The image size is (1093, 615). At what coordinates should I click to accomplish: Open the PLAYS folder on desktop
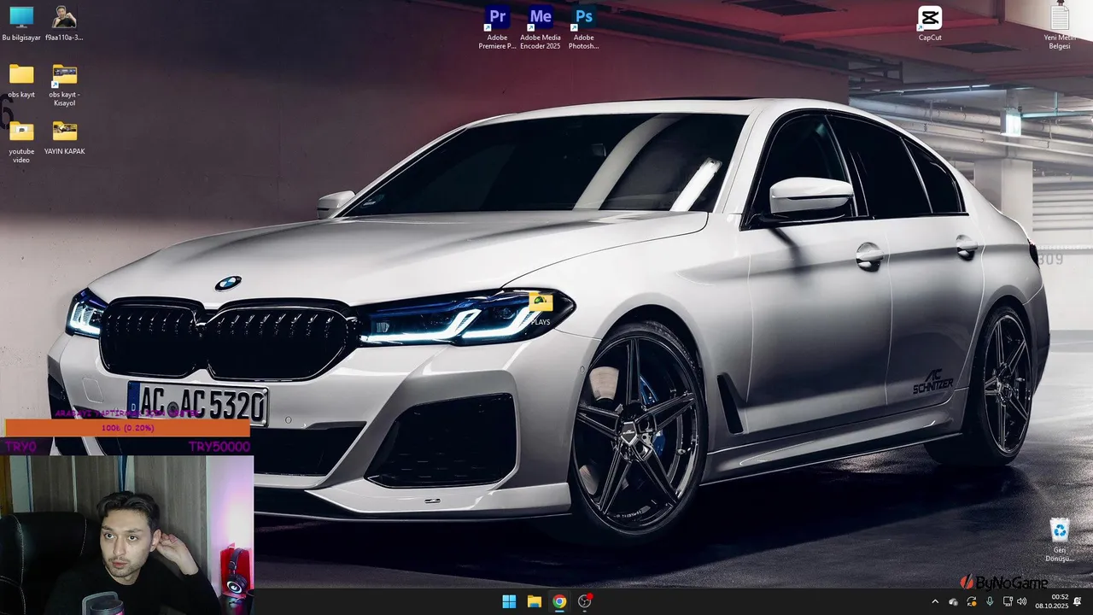pos(541,309)
